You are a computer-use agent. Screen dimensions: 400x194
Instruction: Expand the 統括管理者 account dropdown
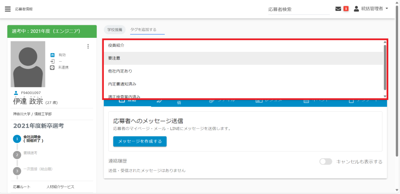coord(371,9)
